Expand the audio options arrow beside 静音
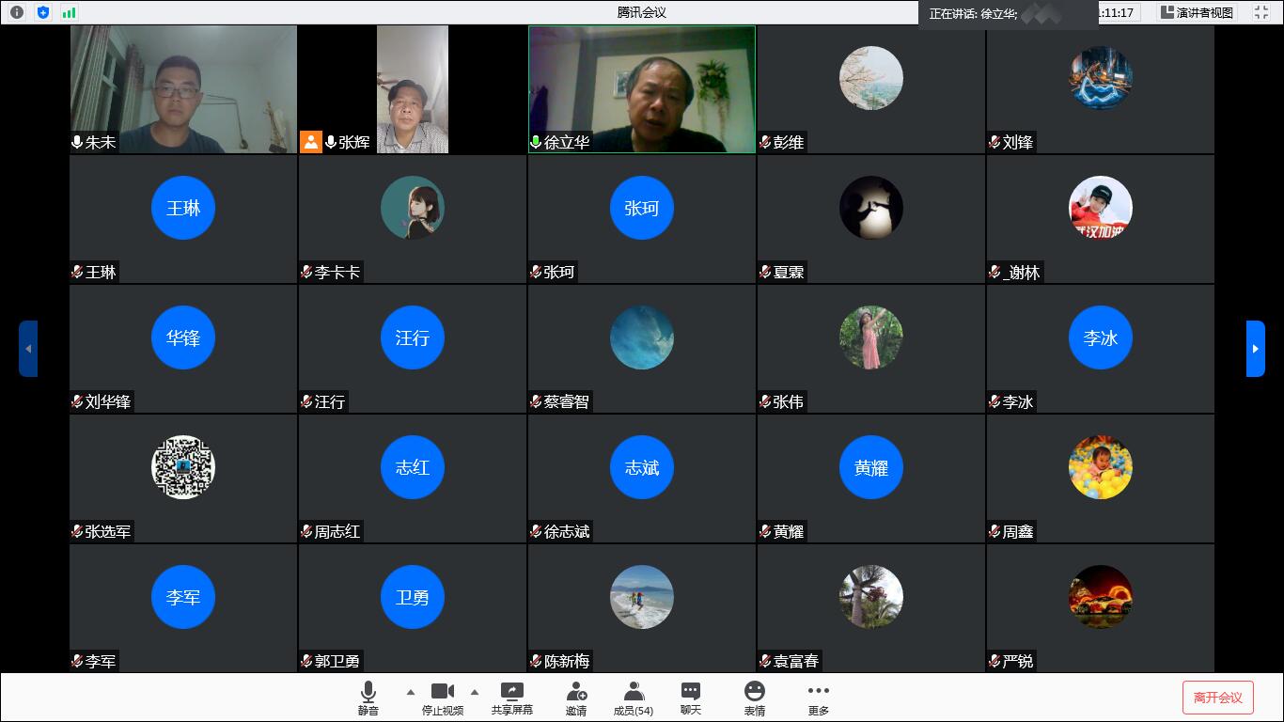 click(x=410, y=692)
